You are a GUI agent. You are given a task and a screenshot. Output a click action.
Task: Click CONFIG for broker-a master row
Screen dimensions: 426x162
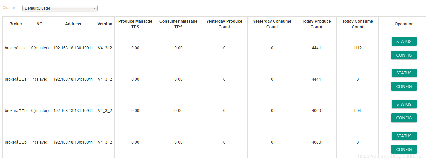pyautogui.click(x=404, y=55)
